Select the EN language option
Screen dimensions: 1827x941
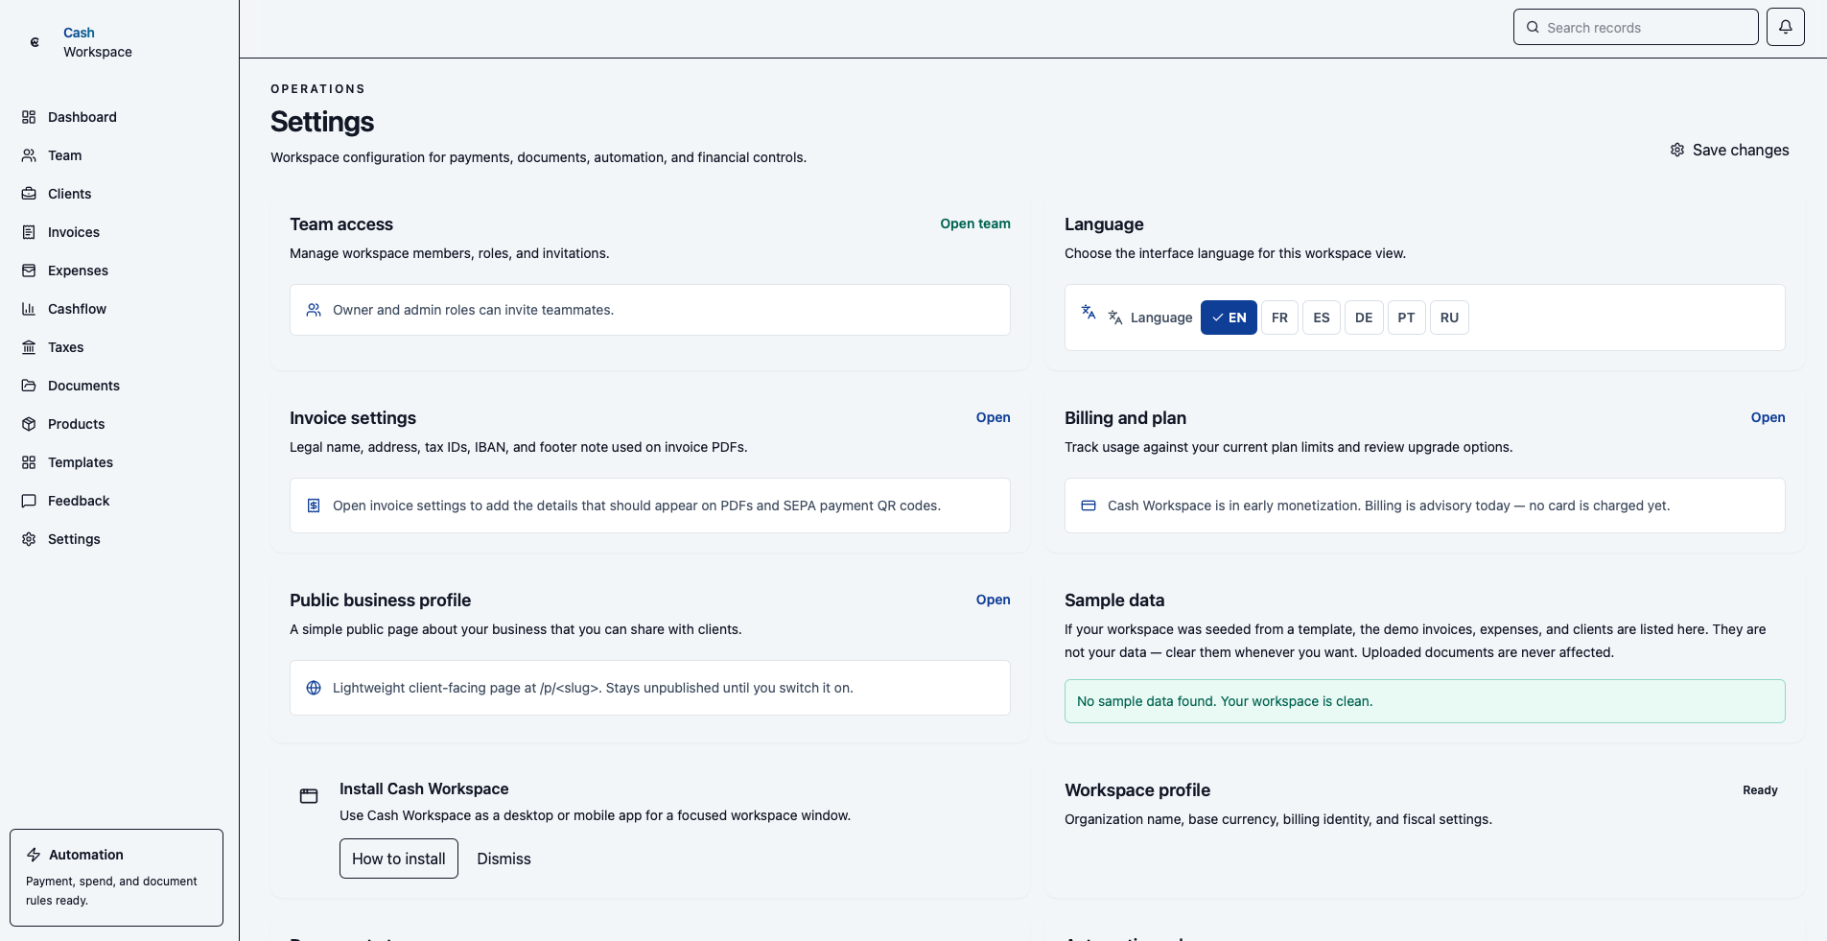(1229, 318)
